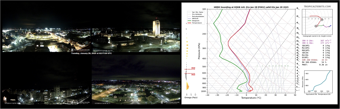This screenshot has height=109, width=340.
Task: Click the Northern Illinois University logo on tower image
Action: click(170, 50)
